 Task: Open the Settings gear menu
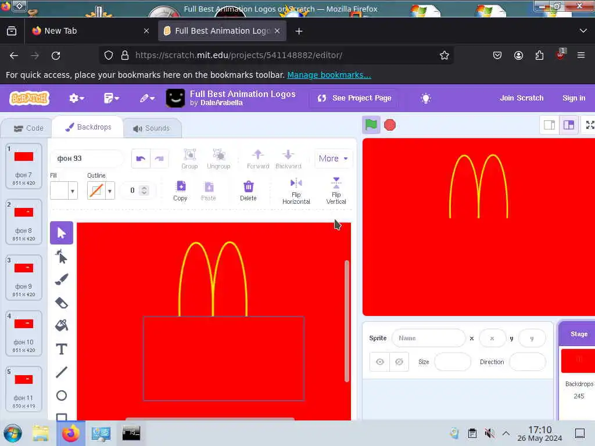click(x=76, y=98)
